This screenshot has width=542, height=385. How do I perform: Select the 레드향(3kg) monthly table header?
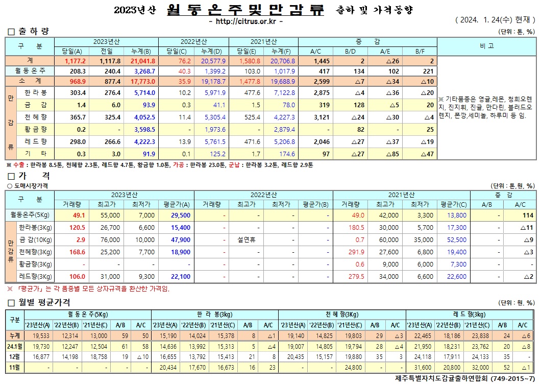click(x=470, y=314)
